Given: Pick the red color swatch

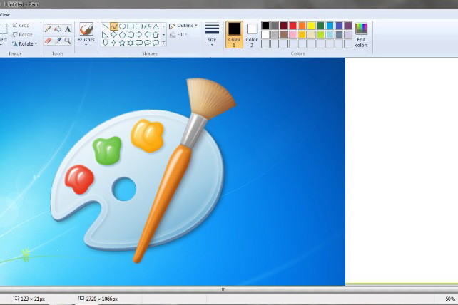Looking at the screenshot, I should tap(293, 26).
